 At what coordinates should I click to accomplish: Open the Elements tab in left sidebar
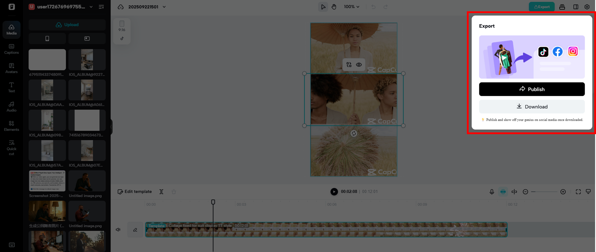point(12,126)
